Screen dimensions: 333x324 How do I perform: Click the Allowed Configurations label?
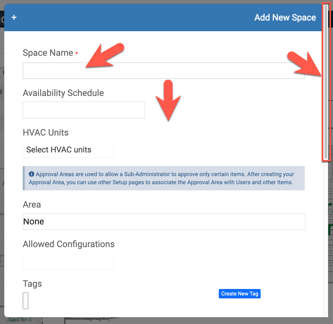[x=68, y=244]
